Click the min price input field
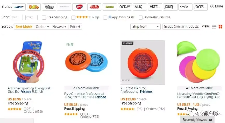Viewport: 225px width, 123px height. 17,17
